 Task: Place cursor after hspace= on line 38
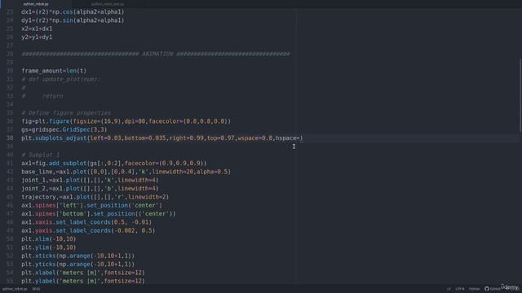click(x=299, y=138)
